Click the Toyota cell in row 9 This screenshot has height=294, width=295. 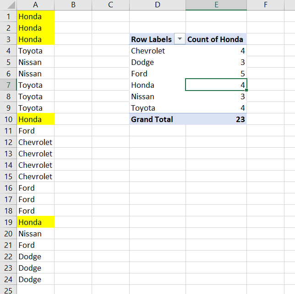pos(36,108)
